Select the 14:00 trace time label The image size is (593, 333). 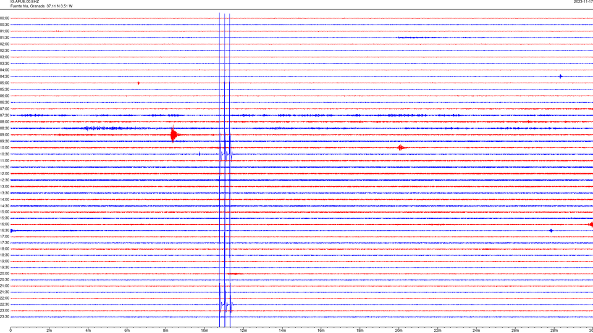(x=4, y=200)
